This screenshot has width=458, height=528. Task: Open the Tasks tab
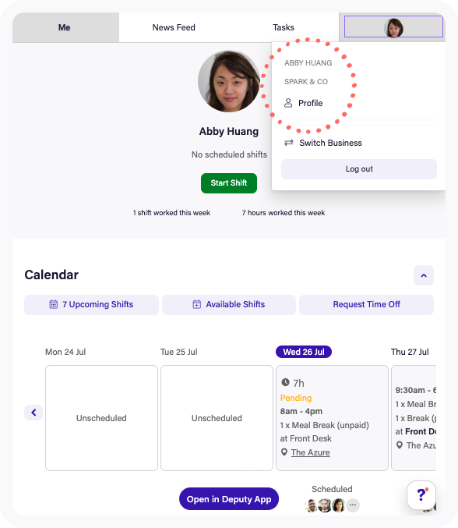(284, 27)
